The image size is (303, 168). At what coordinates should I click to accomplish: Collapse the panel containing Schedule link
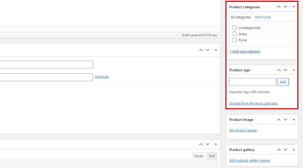click(216, 50)
